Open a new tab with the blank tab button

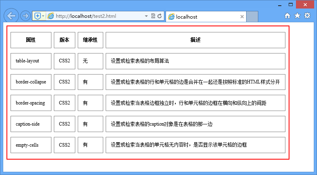click(252, 17)
